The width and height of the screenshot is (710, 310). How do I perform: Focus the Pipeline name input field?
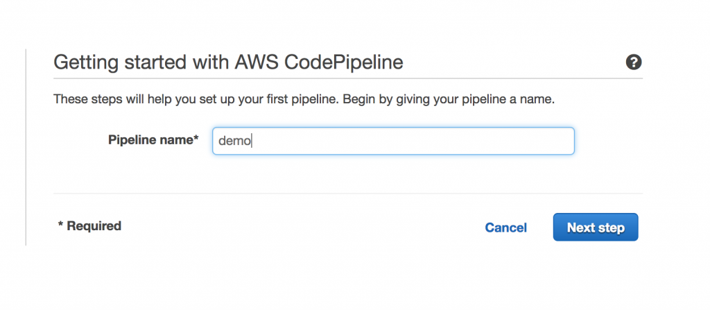click(392, 141)
